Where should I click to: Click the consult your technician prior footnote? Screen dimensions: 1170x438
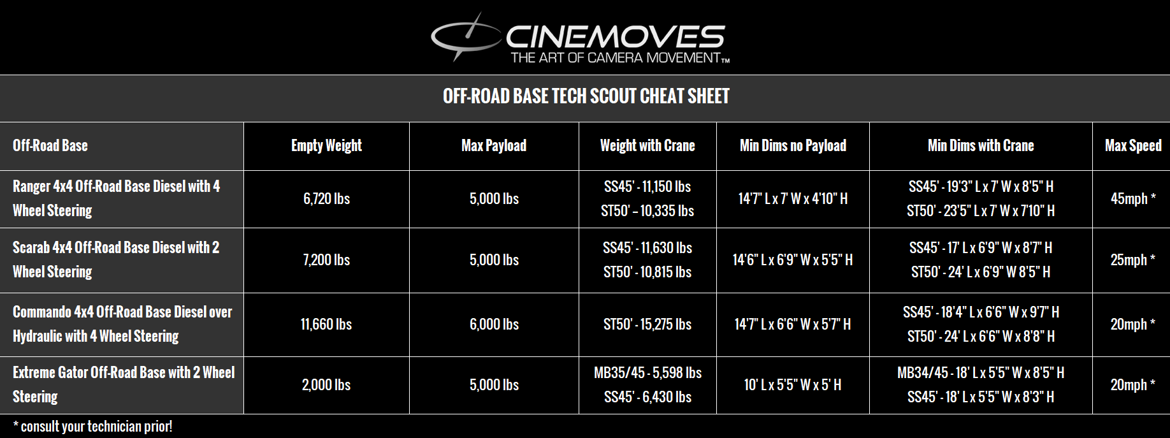coord(92,426)
